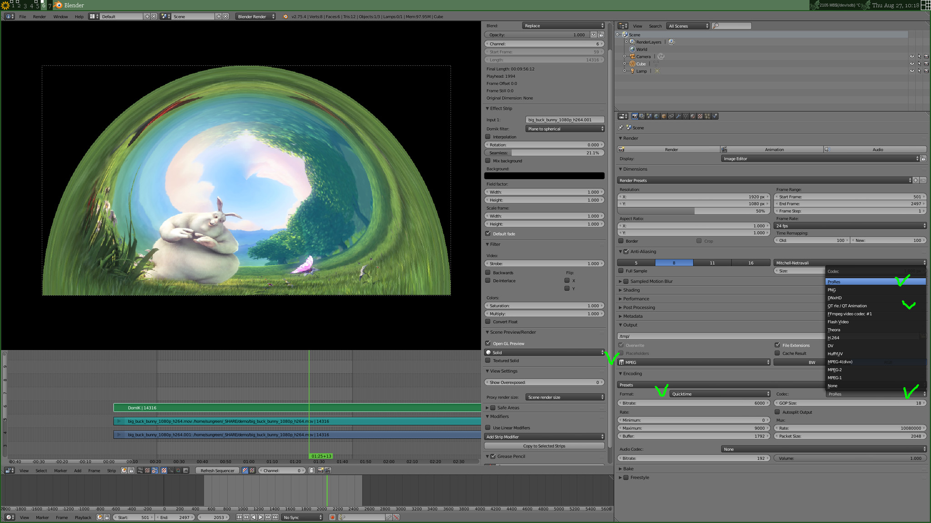The image size is (931, 523).
Task: Click the Animation render button
Action: pyautogui.click(x=774, y=149)
